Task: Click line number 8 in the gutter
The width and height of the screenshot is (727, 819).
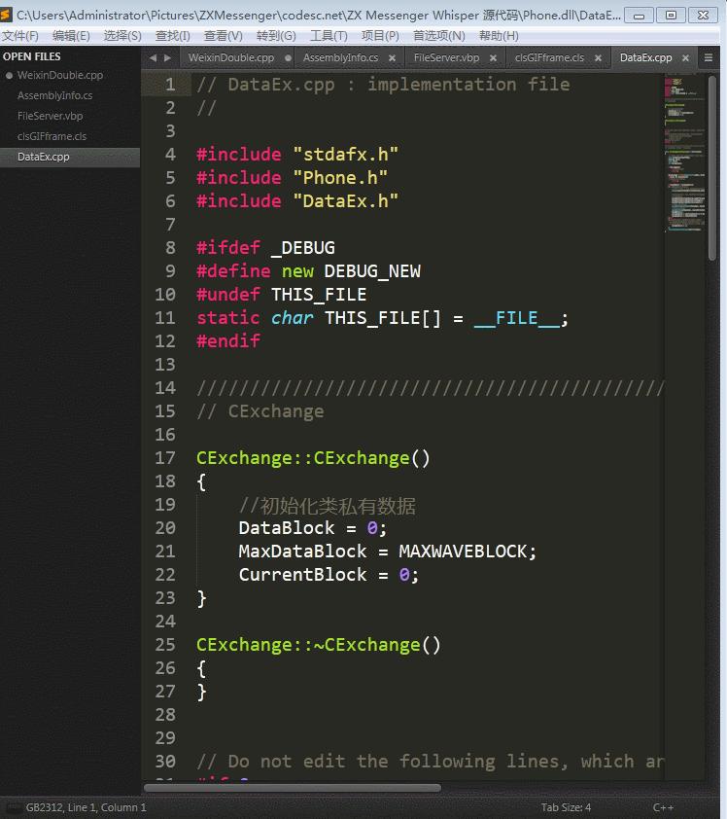Action: 171,248
